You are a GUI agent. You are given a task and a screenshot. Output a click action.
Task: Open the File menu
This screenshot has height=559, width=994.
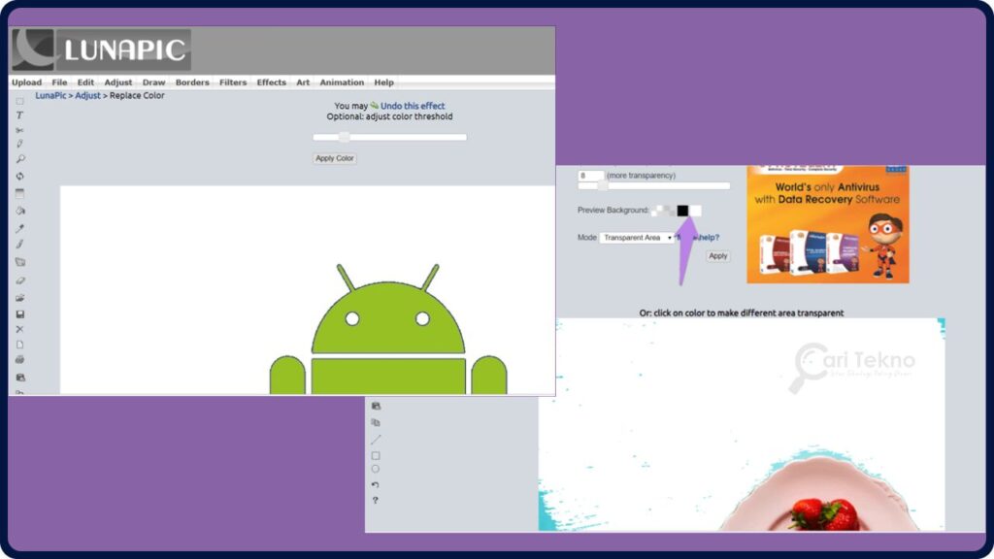point(59,82)
